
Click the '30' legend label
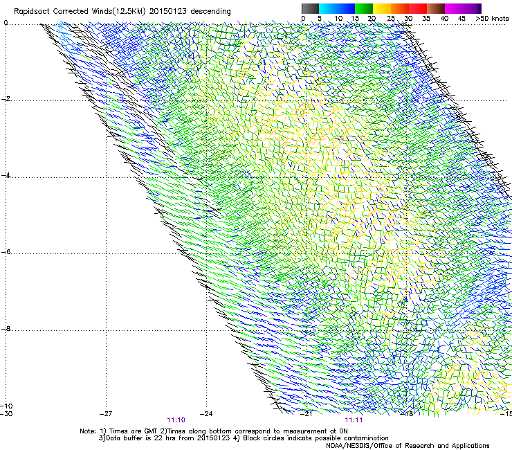tap(408, 19)
